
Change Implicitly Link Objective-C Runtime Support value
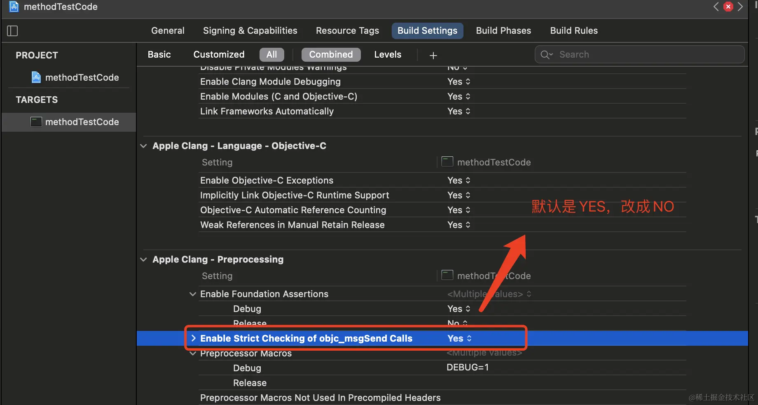pyautogui.click(x=459, y=196)
